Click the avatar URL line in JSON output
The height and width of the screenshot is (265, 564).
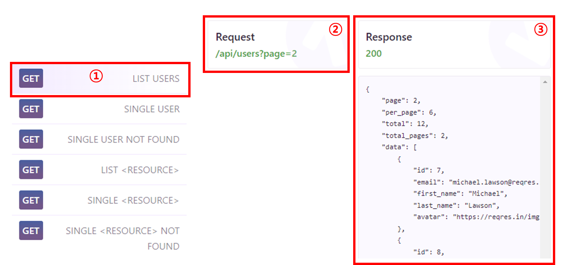pos(476,217)
